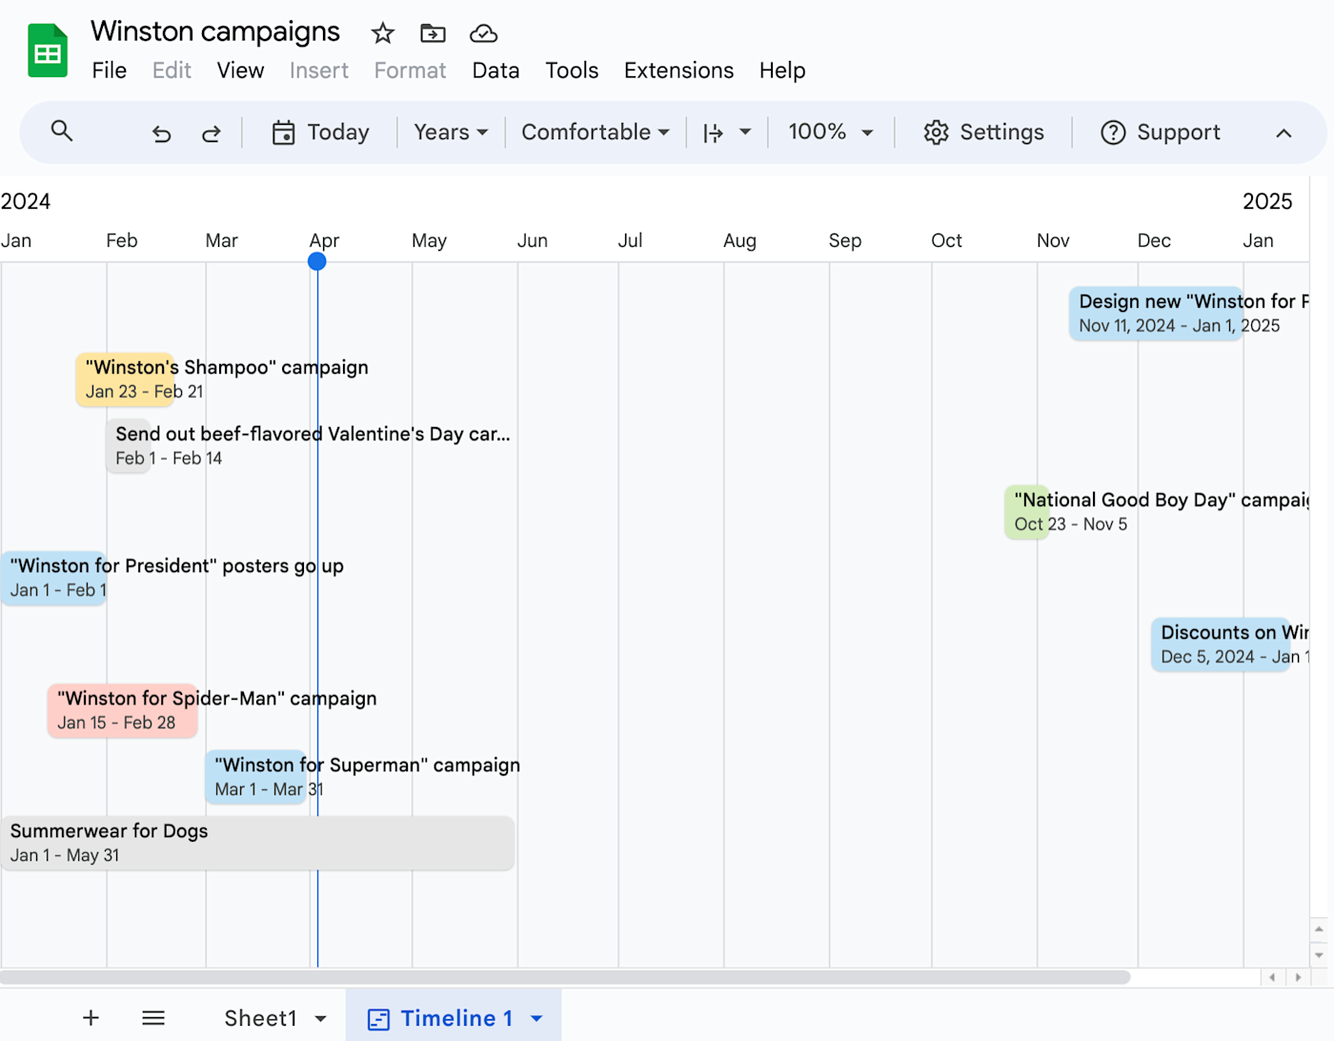Click the scroll up arrow

coord(1320,929)
